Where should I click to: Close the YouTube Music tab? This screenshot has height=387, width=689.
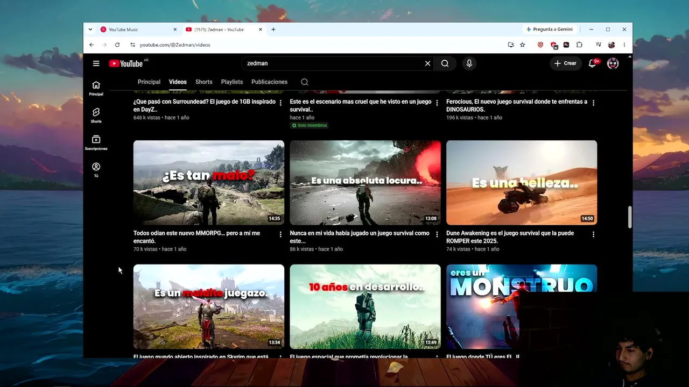(x=175, y=30)
